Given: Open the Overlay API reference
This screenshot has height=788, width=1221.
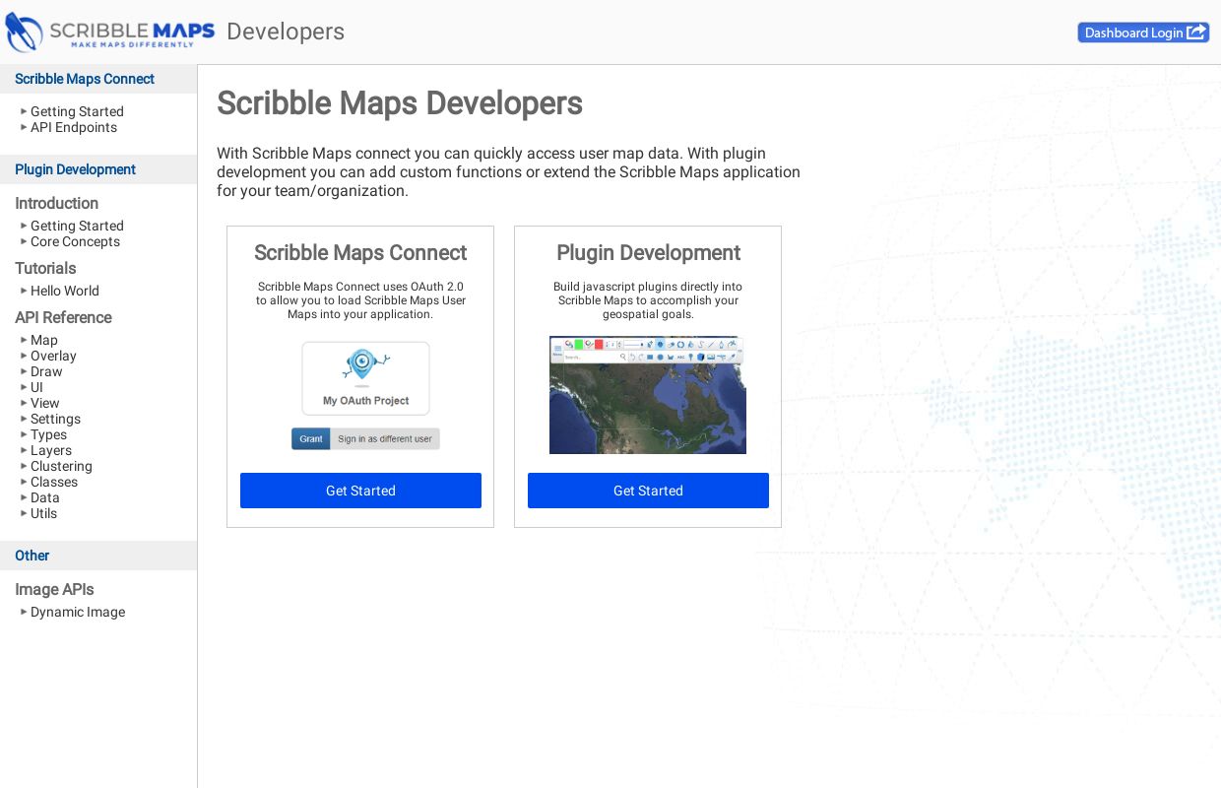Looking at the screenshot, I should (x=53, y=356).
